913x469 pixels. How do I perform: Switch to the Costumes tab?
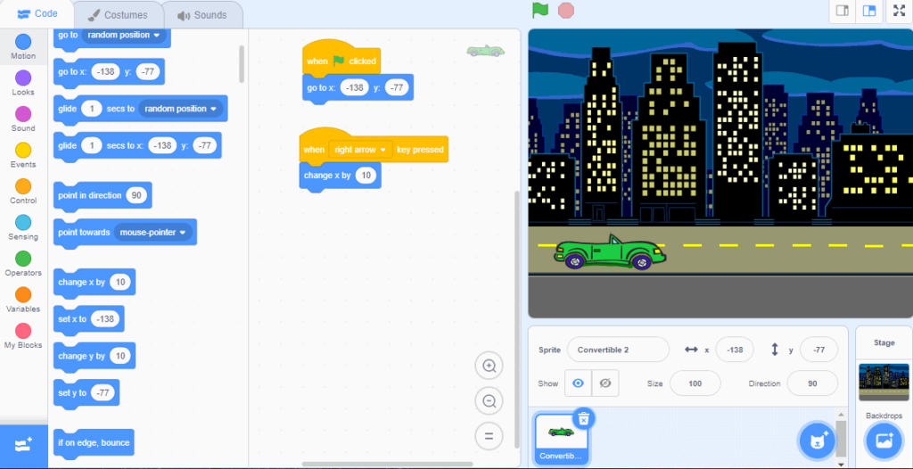(x=119, y=15)
